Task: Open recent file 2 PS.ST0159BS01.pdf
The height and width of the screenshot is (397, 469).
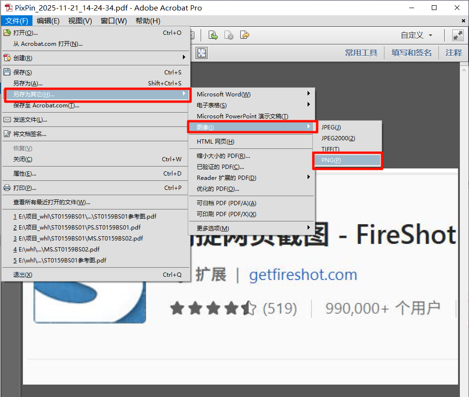Action: pos(96,228)
